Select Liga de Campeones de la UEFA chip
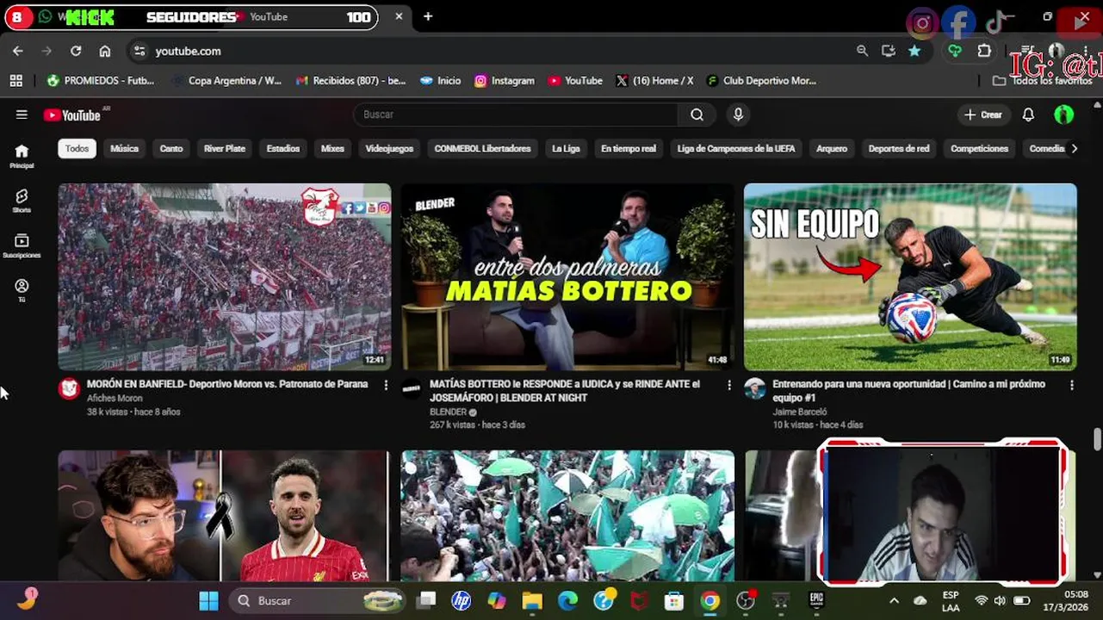The height and width of the screenshot is (620, 1103). point(736,148)
